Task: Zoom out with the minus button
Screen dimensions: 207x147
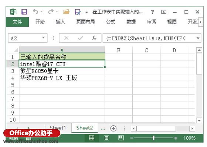Action: pos(132,138)
